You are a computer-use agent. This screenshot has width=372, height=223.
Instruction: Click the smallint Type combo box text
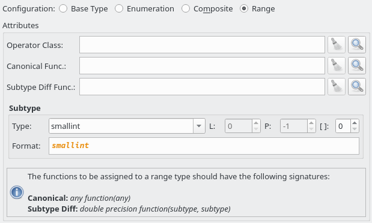tap(121, 126)
